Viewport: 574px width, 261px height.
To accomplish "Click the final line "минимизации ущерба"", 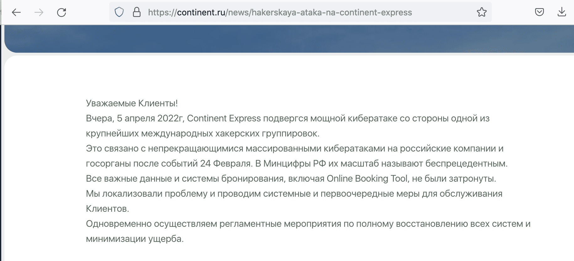I will tap(135, 239).
